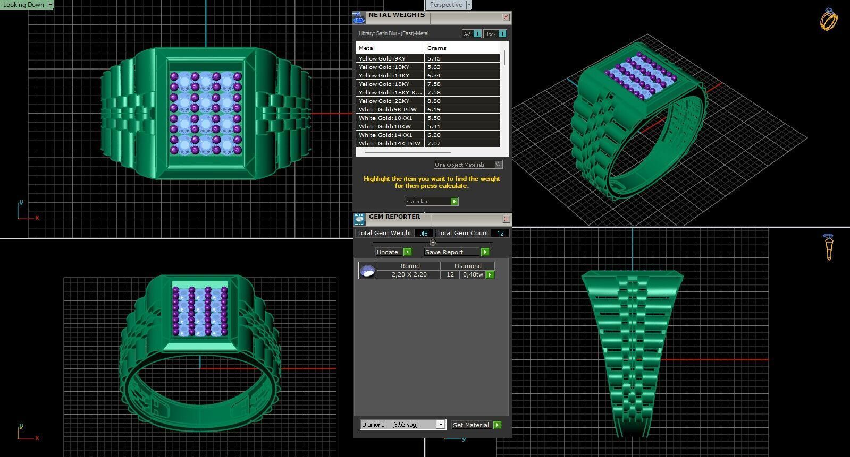This screenshot has height=457, width=850.
Task: Click the 5.45 grams value
Action: 434,58
